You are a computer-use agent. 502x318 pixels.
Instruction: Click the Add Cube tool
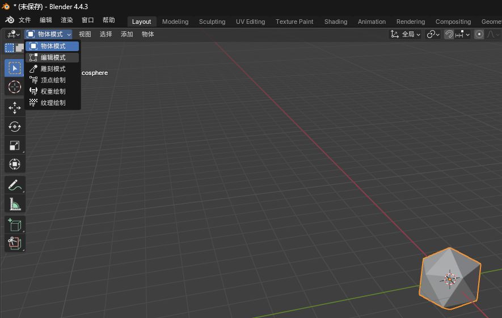[15, 225]
